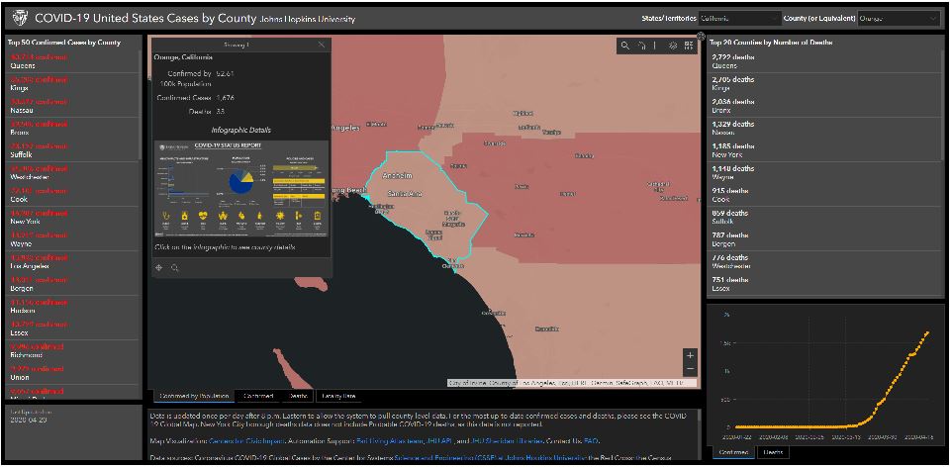Click the COVID-19 Status Report infographic thumbnail
Viewport: 952px width, 468px height.
click(241, 191)
